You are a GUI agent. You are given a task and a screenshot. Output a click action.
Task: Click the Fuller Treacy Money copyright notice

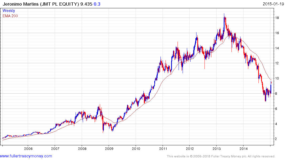pos(221,156)
